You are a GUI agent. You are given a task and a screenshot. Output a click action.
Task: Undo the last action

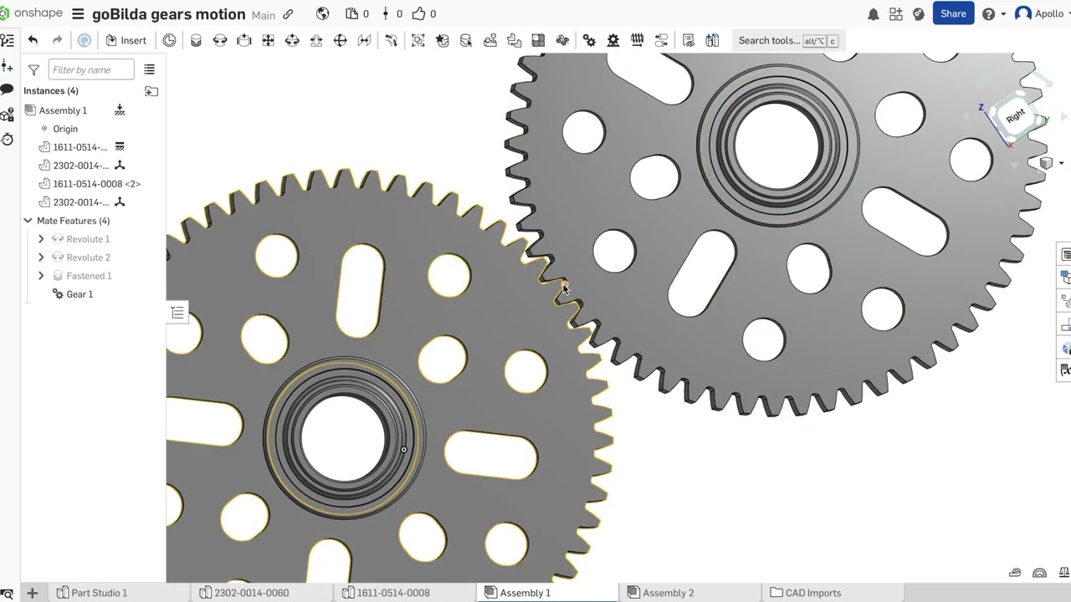[x=33, y=40]
